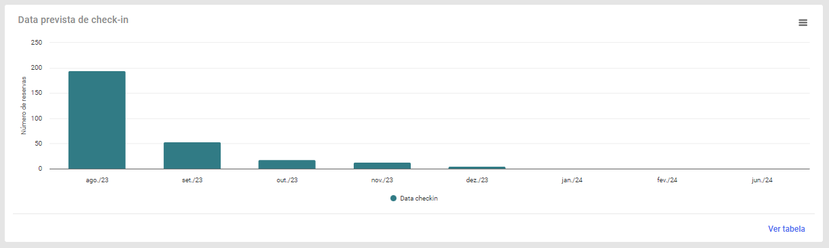The height and width of the screenshot is (248, 829).
Task: Click the Número de reservas axis title
Action: 24,106
